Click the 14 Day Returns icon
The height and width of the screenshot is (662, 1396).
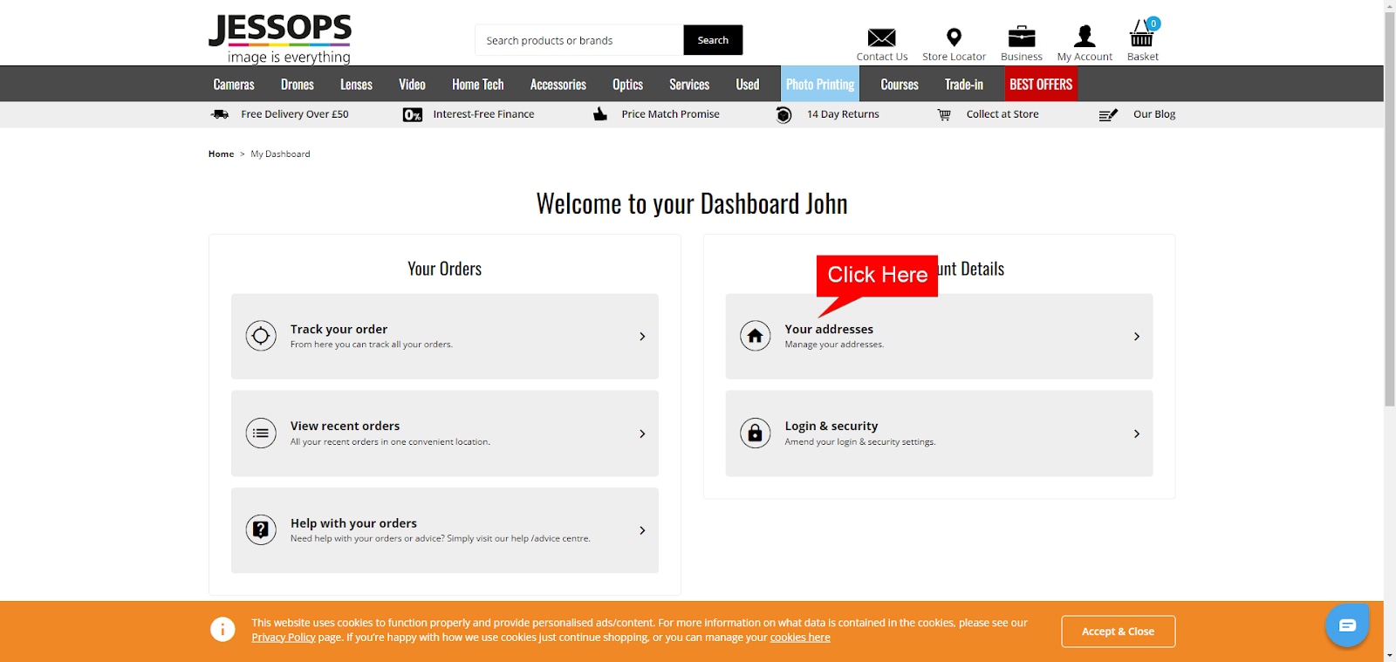pos(784,114)
